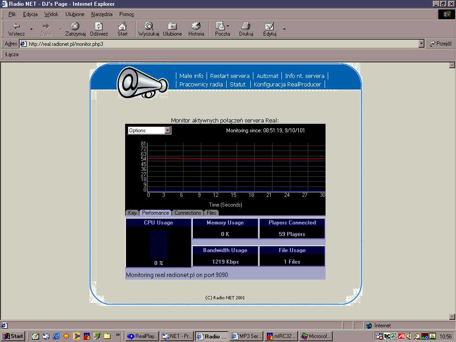456x342 pixels.
Task: Open the Historia history pane
Action: [x=196, y=29]
